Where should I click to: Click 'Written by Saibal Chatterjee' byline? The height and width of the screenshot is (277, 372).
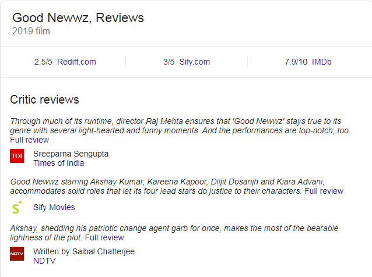84,251
